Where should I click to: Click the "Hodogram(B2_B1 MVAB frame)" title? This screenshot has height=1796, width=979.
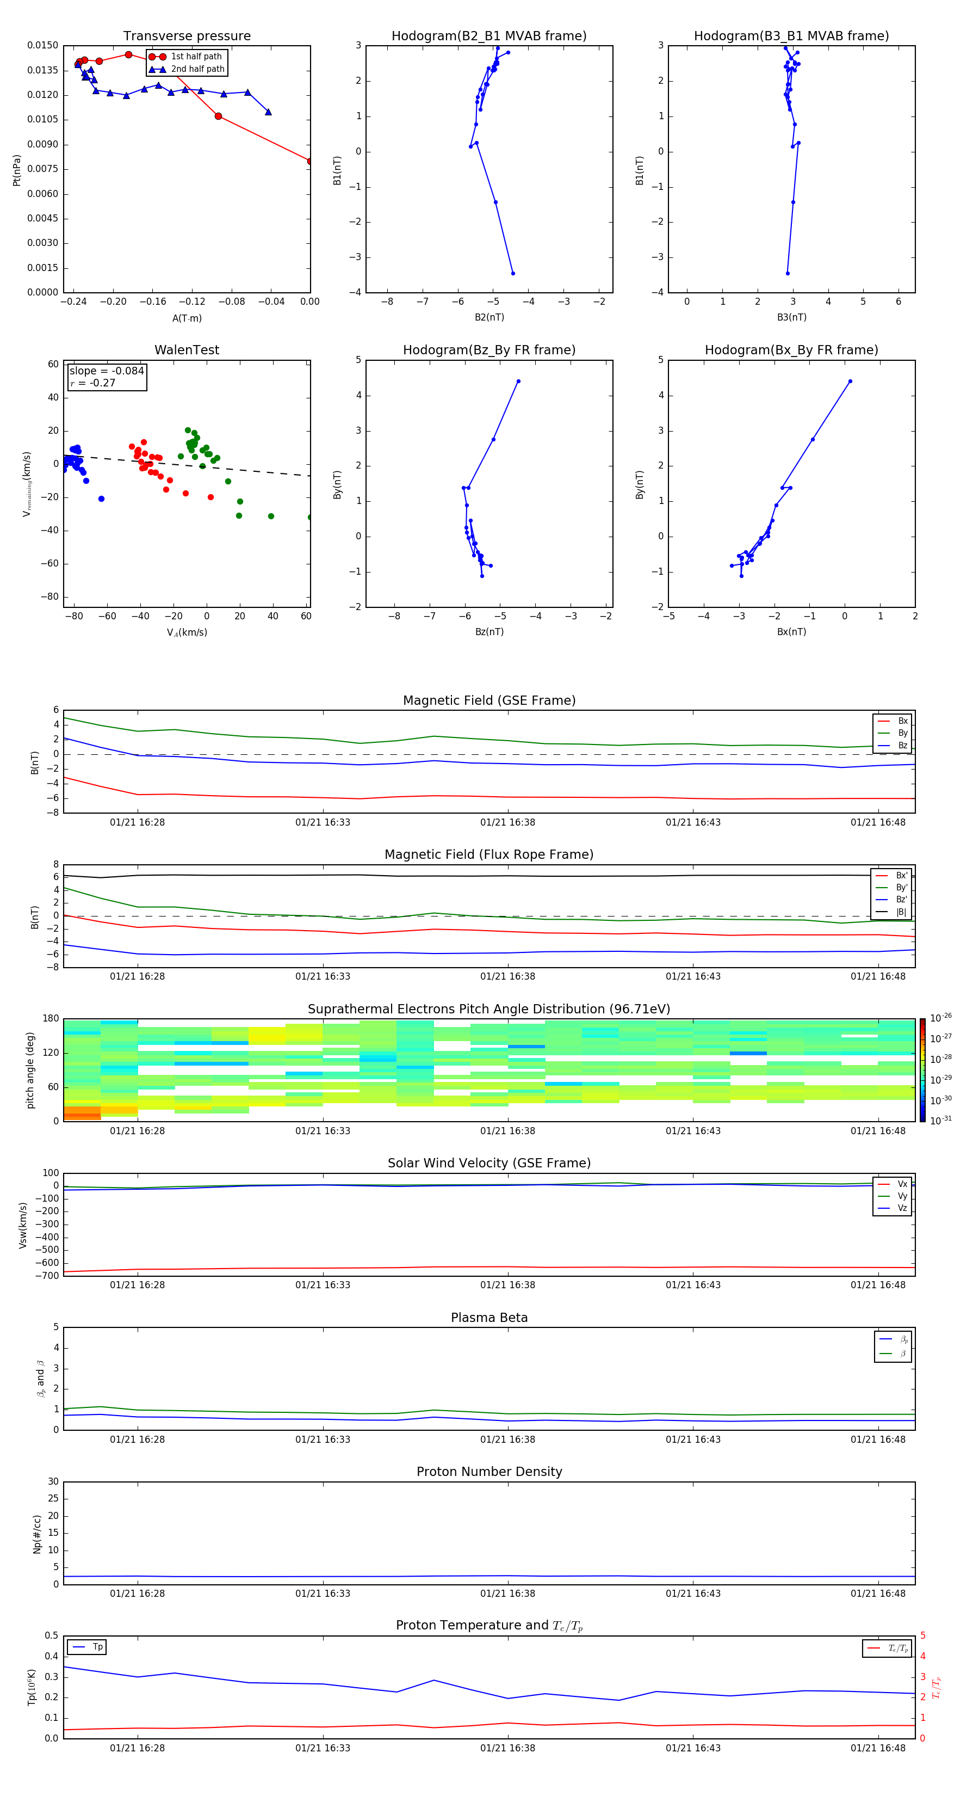[x=489, y=35]
